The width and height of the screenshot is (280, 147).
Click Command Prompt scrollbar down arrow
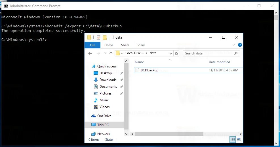tap(276, 143)
